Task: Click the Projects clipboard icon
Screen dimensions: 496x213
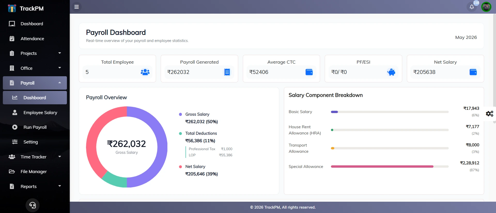Action: (x=12, y=53)
